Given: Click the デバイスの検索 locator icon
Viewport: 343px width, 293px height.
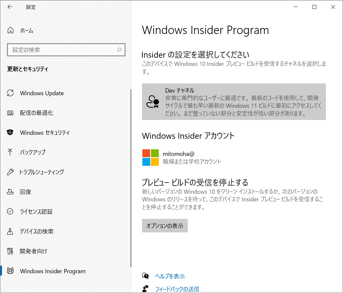Looking at the screenshot, I should tap(10, 231).
